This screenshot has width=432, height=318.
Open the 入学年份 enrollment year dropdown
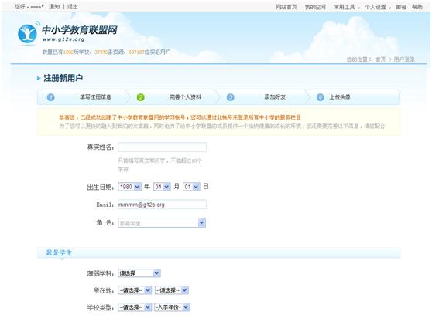pyautogui.click(x=172, y=307)
